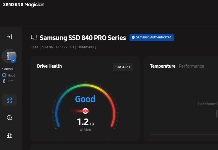Click the red gauge needle hub

pos(85,111)
